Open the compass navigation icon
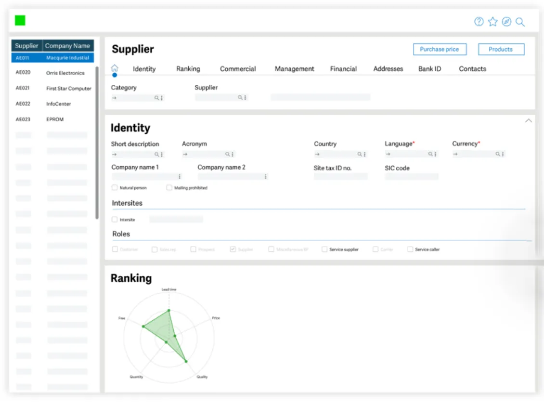 (x=506, y=22)
